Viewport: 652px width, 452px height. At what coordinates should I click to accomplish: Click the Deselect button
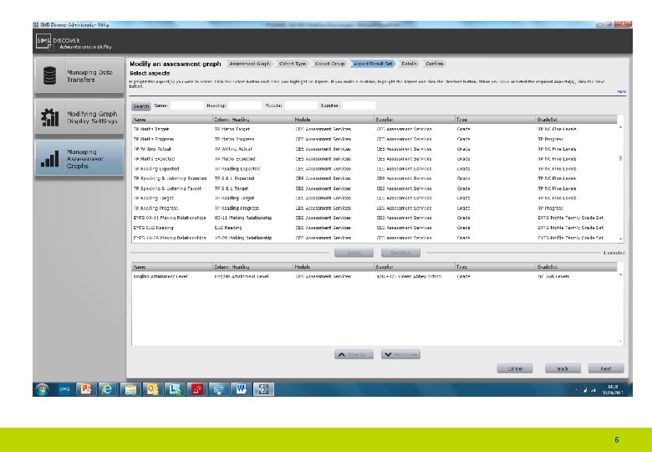point(400,253)
